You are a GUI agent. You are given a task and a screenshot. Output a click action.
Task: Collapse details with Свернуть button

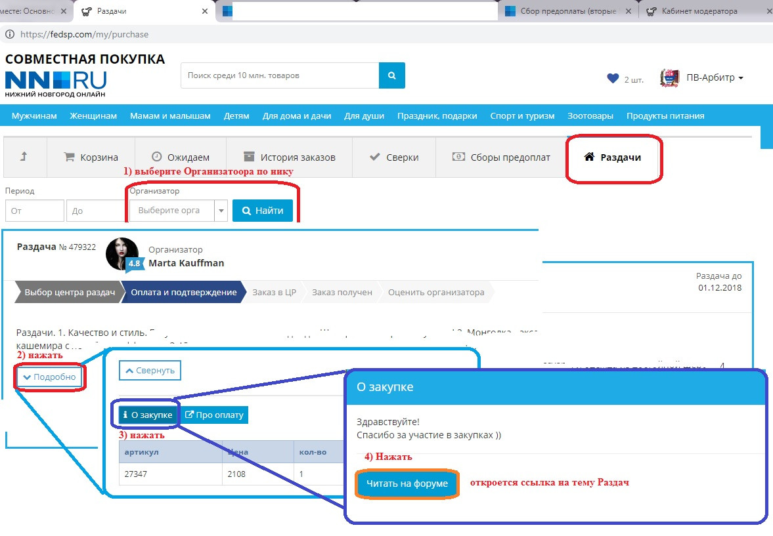point(150,371)
